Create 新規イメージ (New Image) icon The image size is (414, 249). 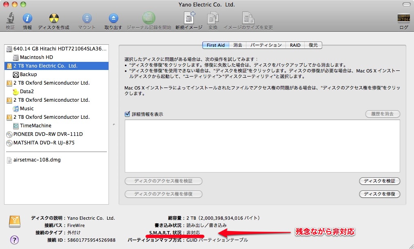(189, 18)
